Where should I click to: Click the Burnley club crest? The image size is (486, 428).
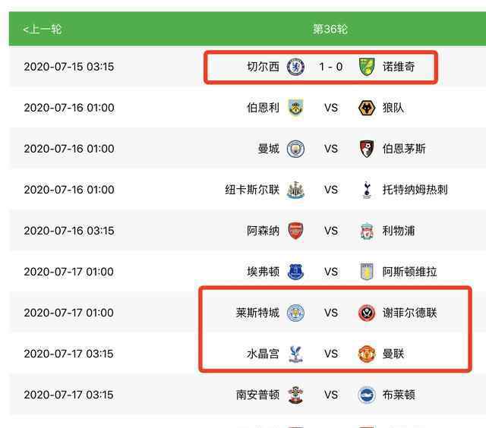point(295,108)
